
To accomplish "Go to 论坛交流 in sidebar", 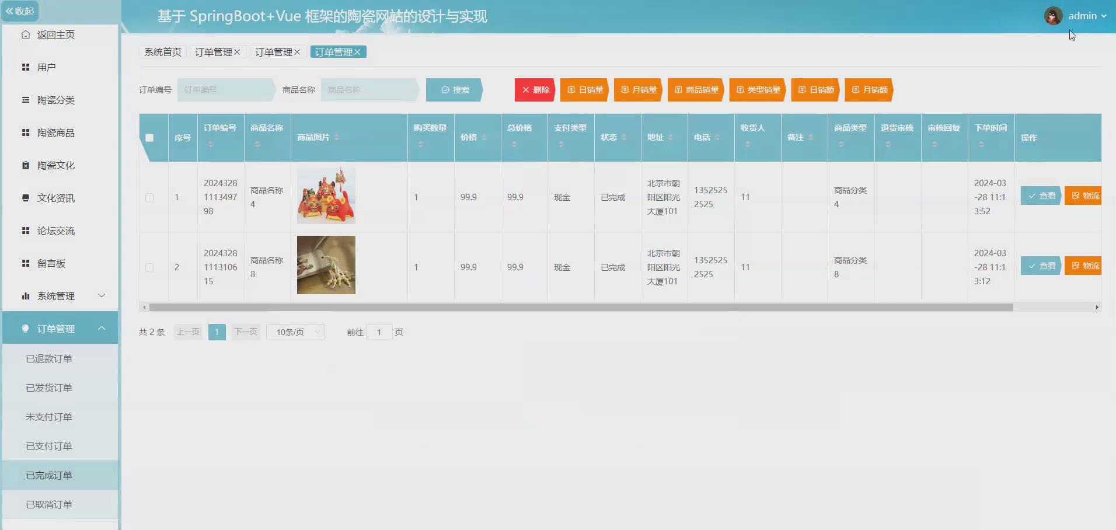I will pos(56,231).
